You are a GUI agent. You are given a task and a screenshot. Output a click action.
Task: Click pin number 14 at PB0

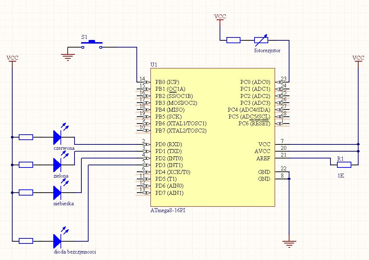[142, 79]
